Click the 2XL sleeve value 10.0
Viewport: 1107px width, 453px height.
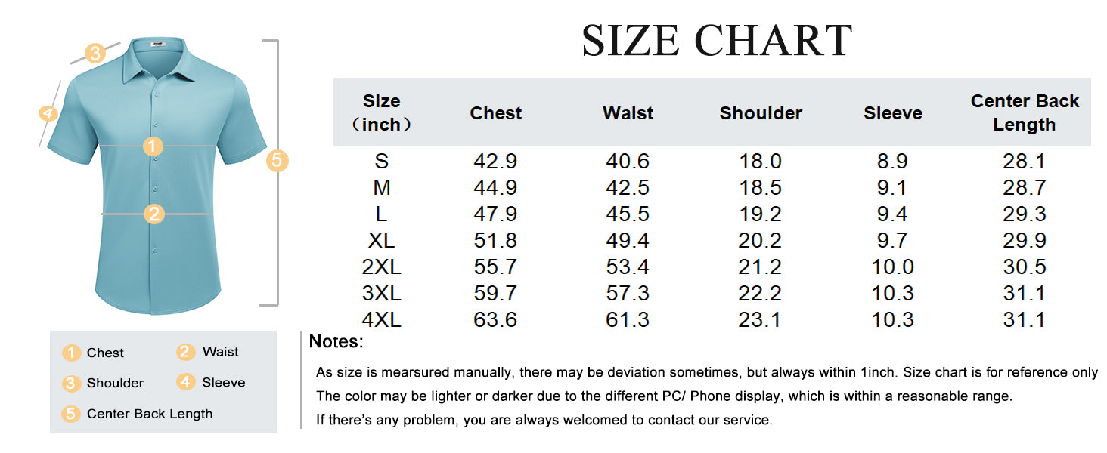(892, 267)
